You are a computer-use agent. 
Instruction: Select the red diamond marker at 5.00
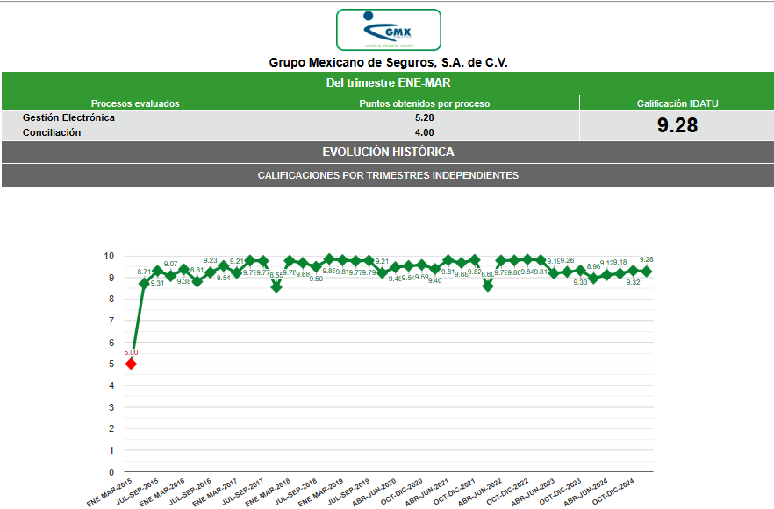pyautogui.click(x=131, y=364)
